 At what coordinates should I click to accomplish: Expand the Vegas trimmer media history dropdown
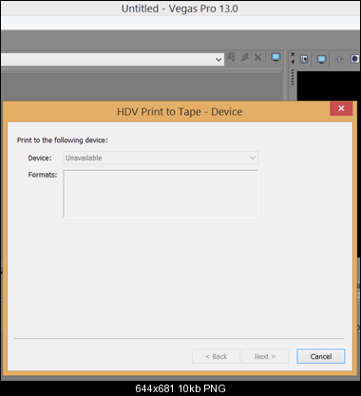click(x=218, y=60)
